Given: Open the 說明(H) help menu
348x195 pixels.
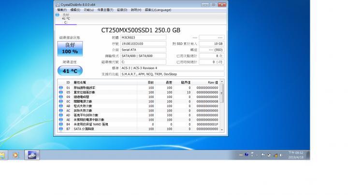Looking at the screenshot, I should coord(136,10).
